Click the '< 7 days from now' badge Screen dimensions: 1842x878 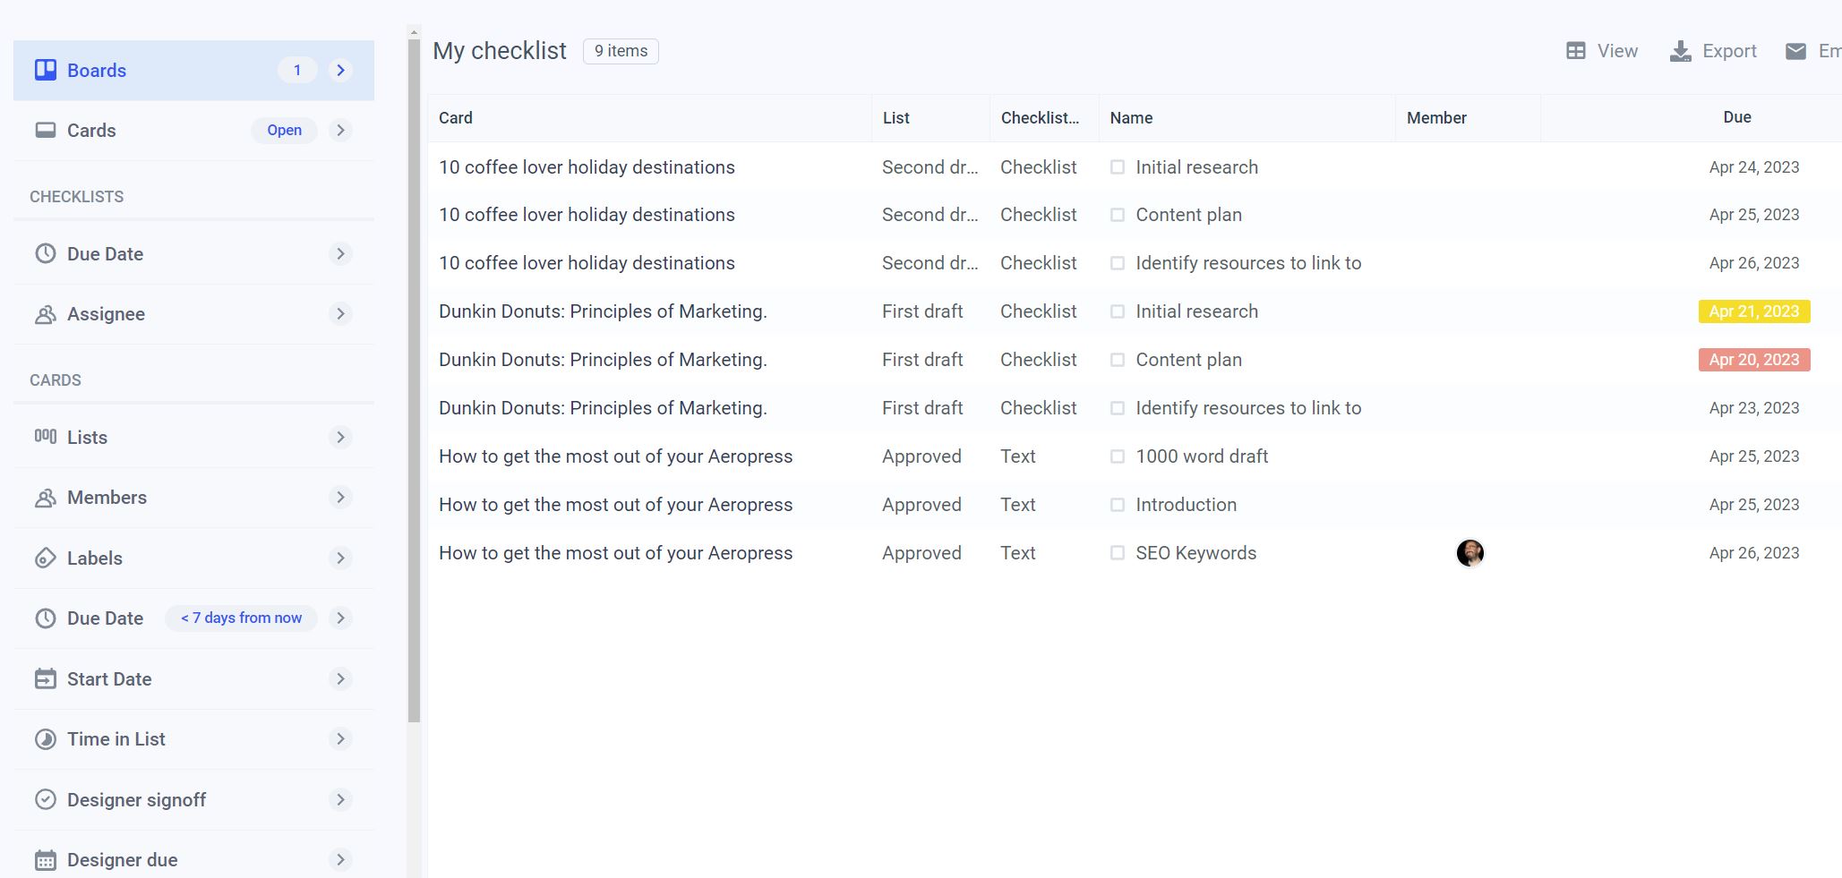pos(241,618)
